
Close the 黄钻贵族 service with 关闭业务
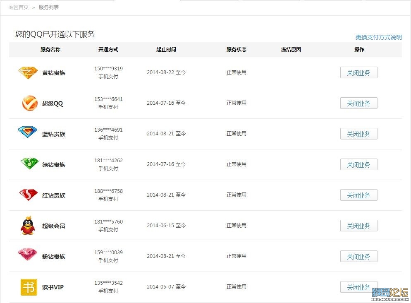tap(358, 72)
